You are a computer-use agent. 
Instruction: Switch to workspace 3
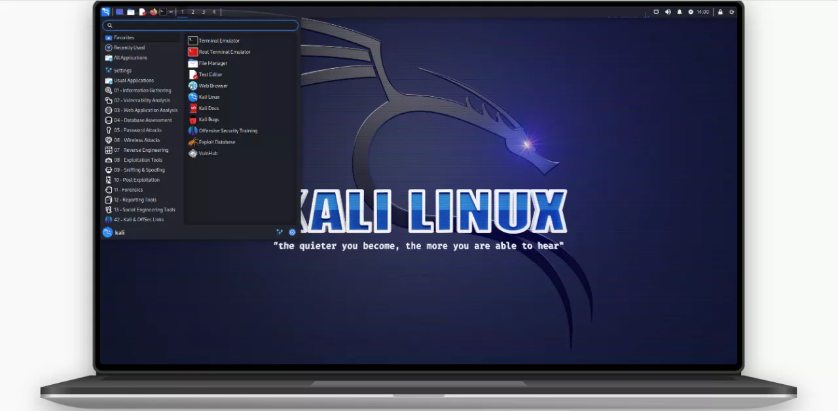tap(203, 12)
